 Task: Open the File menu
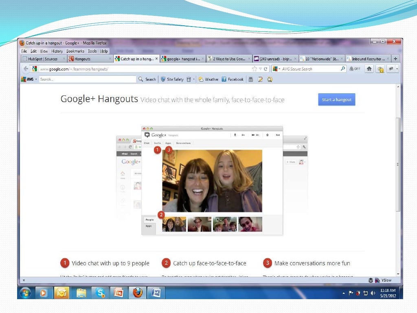tap(24, 51)
